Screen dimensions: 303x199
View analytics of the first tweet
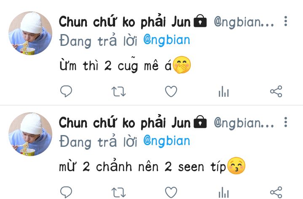click(x=224, y=91)
